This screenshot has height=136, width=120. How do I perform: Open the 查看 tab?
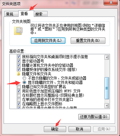point(24,13)
